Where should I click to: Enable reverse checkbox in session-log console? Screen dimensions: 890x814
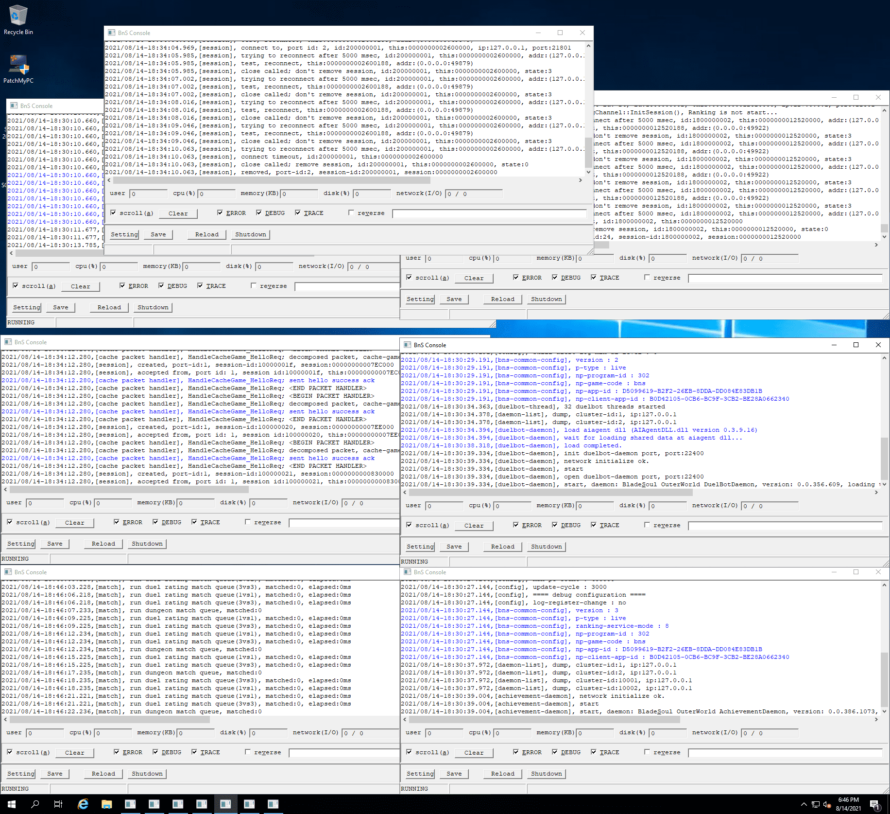point(351,212)
